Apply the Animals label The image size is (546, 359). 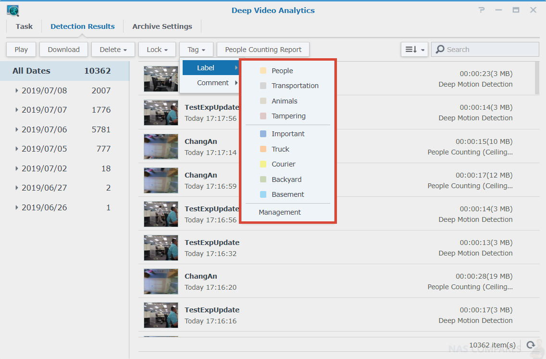(287, 101)
